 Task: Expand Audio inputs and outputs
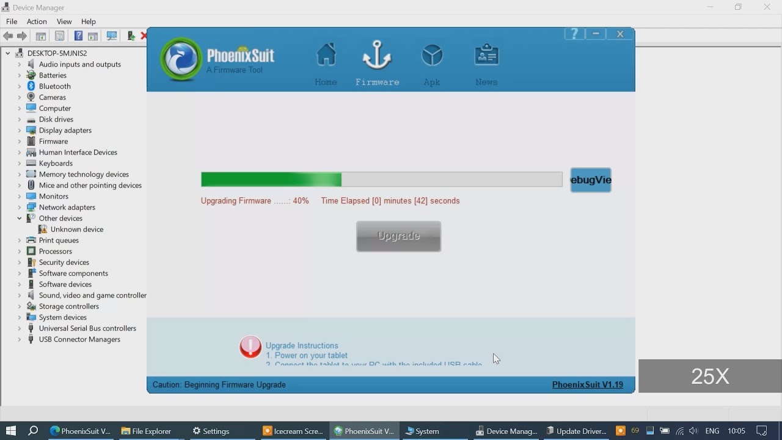pos(20,64)
